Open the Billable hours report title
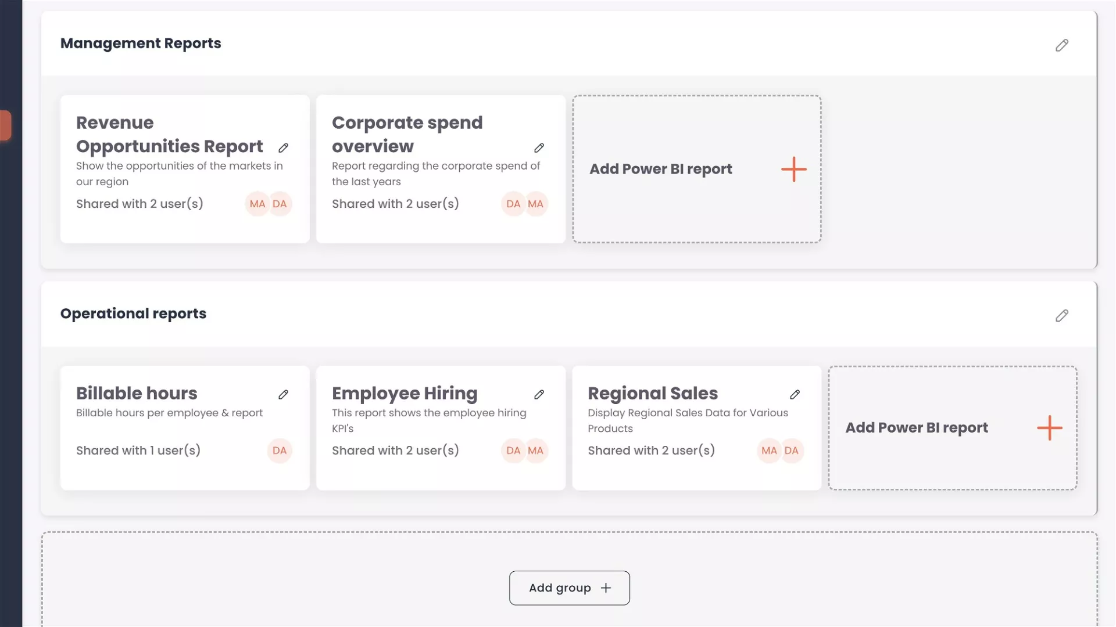 137,394
